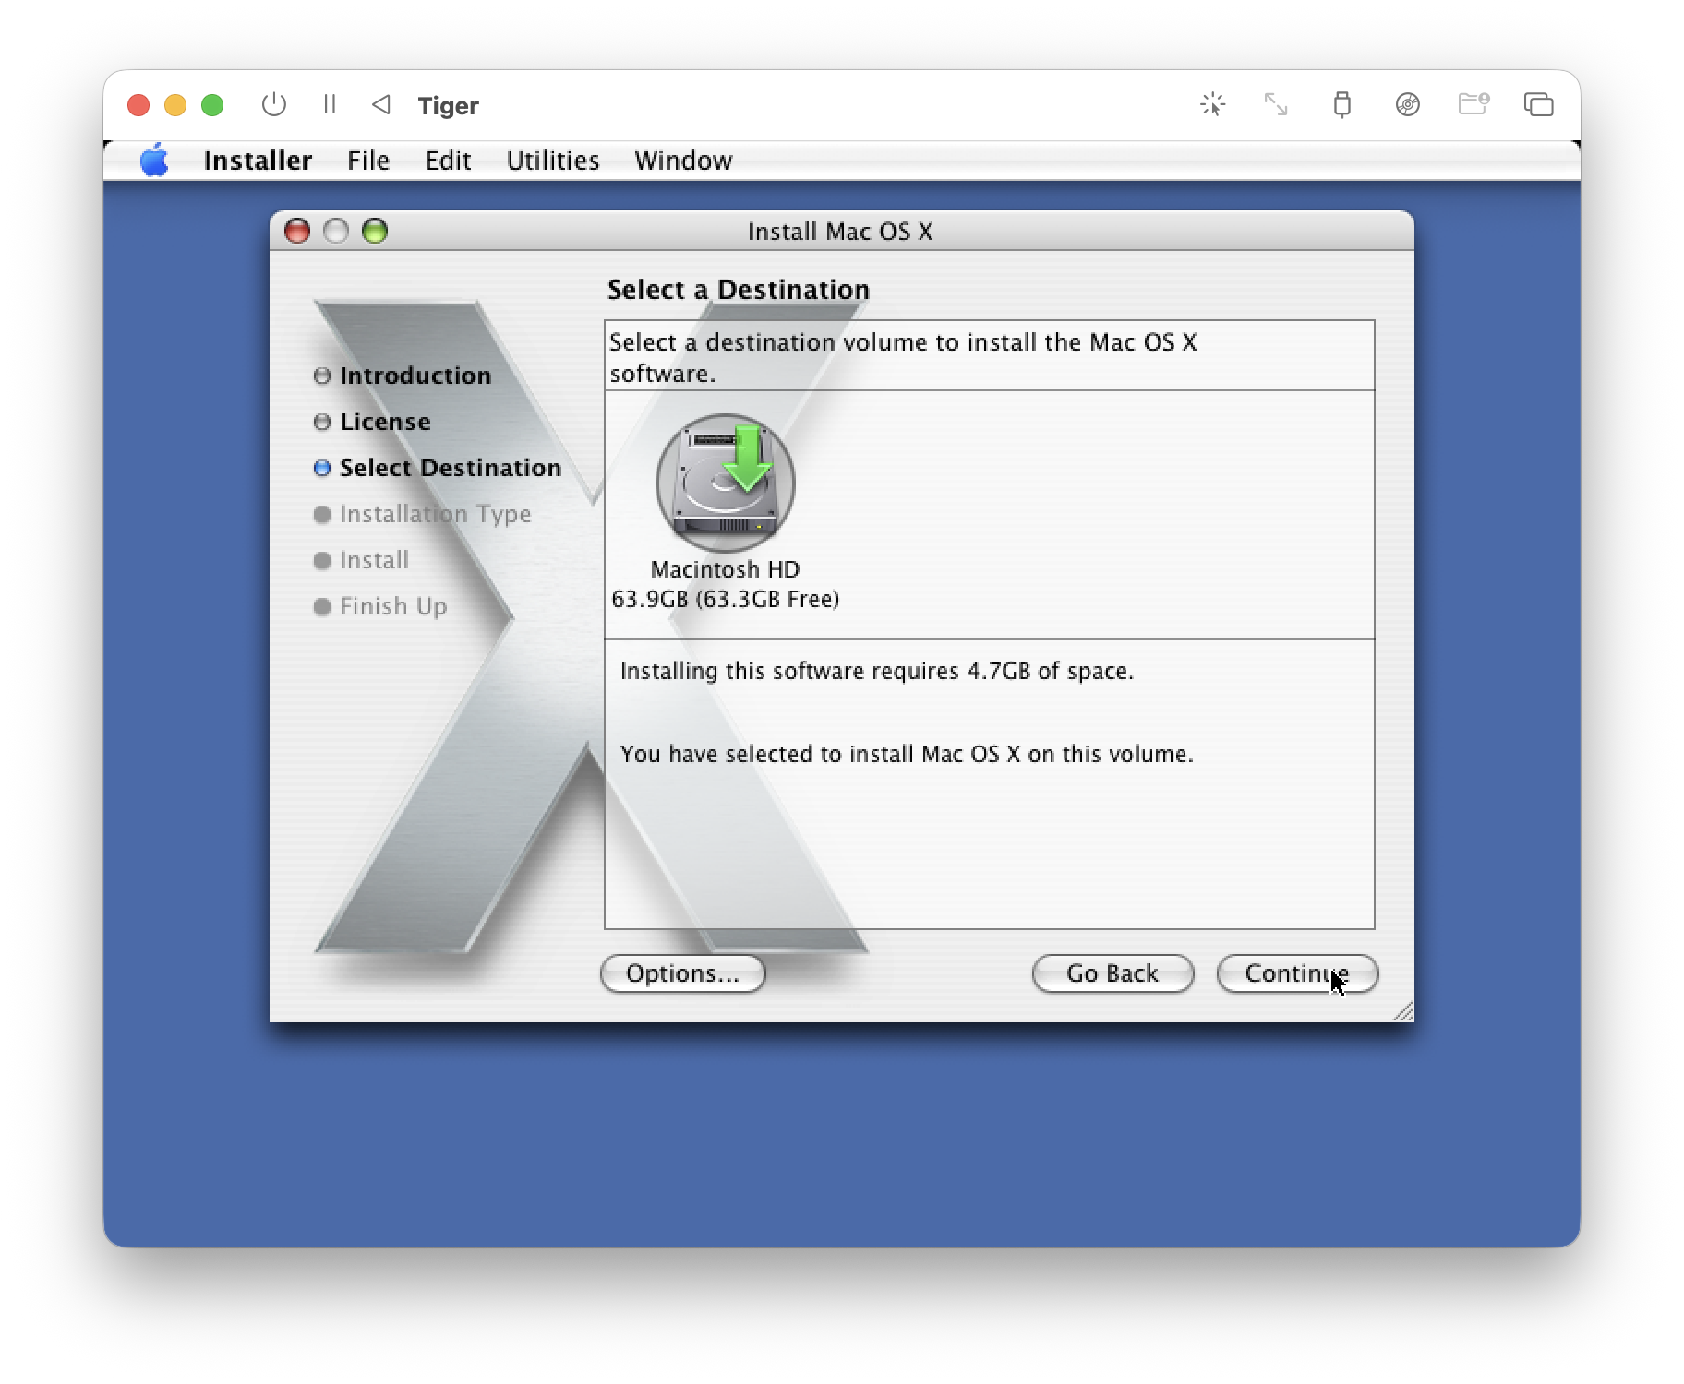Open the USB devices icon
The image size is (1684, 1384).
pyautogui.click(x=1341, y=104)
